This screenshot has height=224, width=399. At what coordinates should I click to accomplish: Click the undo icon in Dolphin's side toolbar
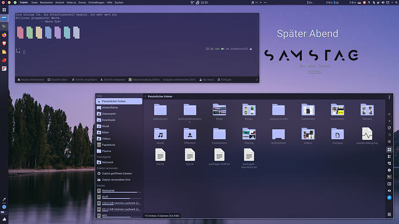pyautogui.click(x=389, y=135)
